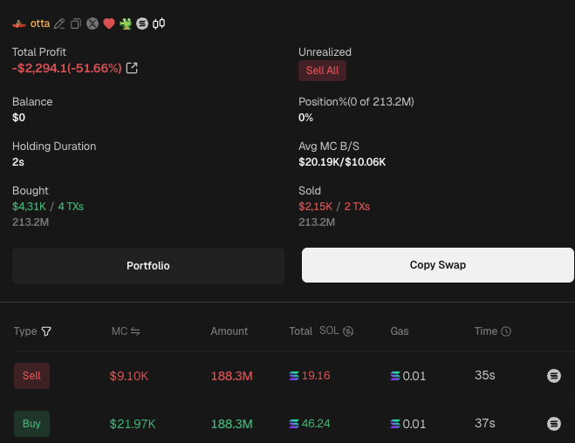
Task: Toggle the Time column clock format
Action: tap(506, 331)
